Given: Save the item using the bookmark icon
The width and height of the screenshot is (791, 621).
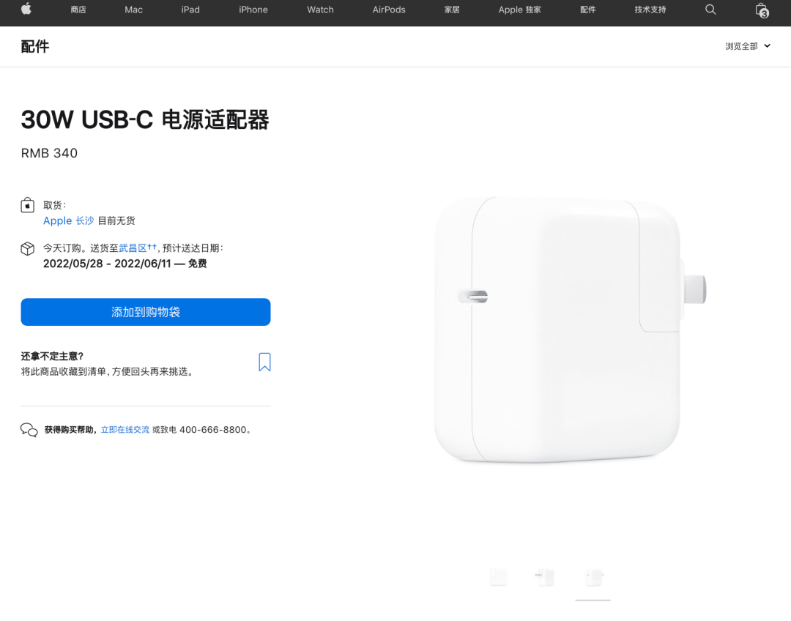Looking at the screenshot, I should click(264, 362).
